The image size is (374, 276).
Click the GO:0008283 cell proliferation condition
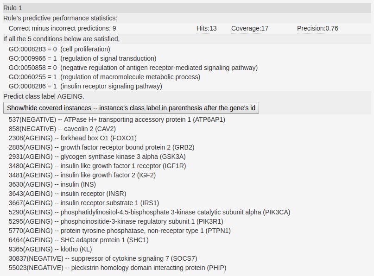click(x=59, y=49)
